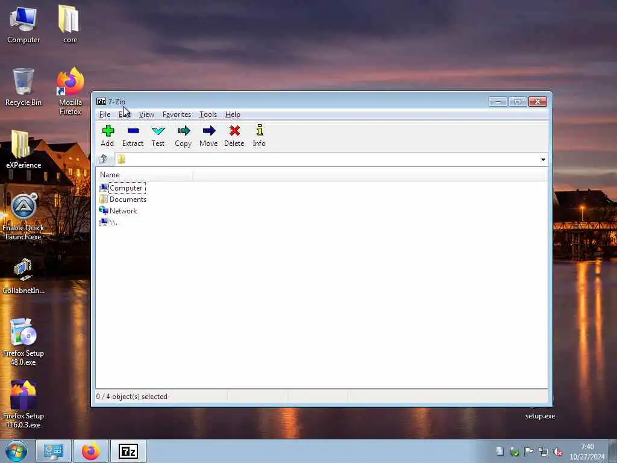Click the 7-Zip title bar icon
Viewport: 617px width, 463px height.
(101, 101)
